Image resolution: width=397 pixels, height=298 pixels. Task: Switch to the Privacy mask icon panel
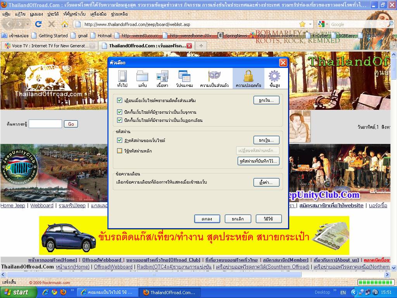pos(214,79)
